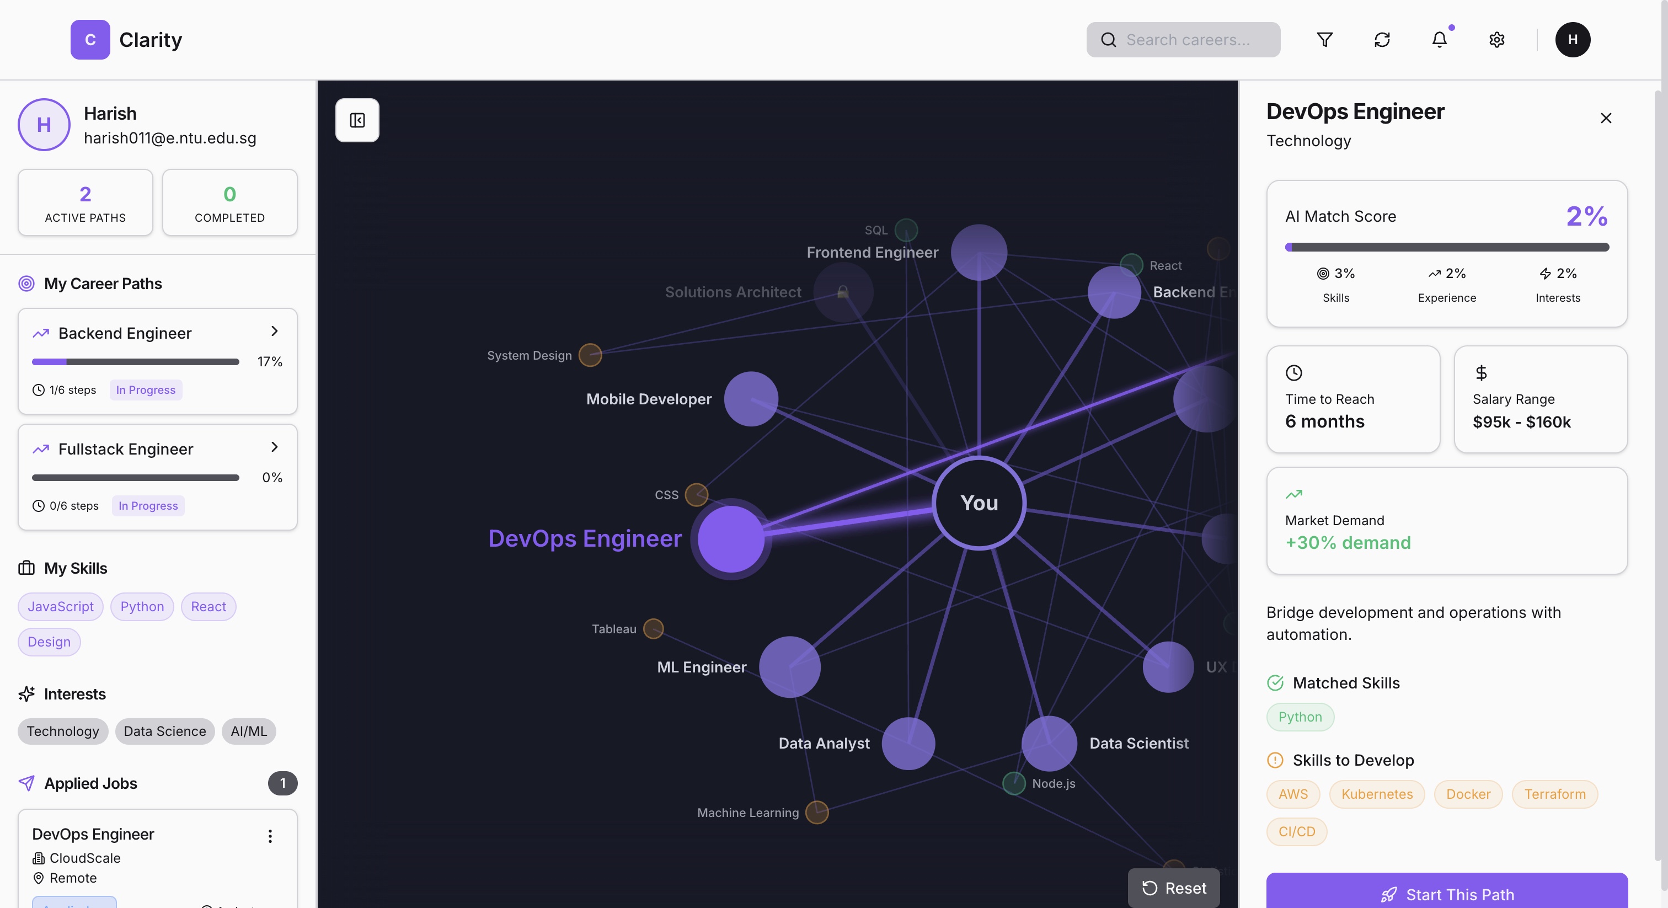The image size is (1668, 908).
Task: Open three-dot menu on DevOps Engineer job
Action: click(x=270, y=836)
